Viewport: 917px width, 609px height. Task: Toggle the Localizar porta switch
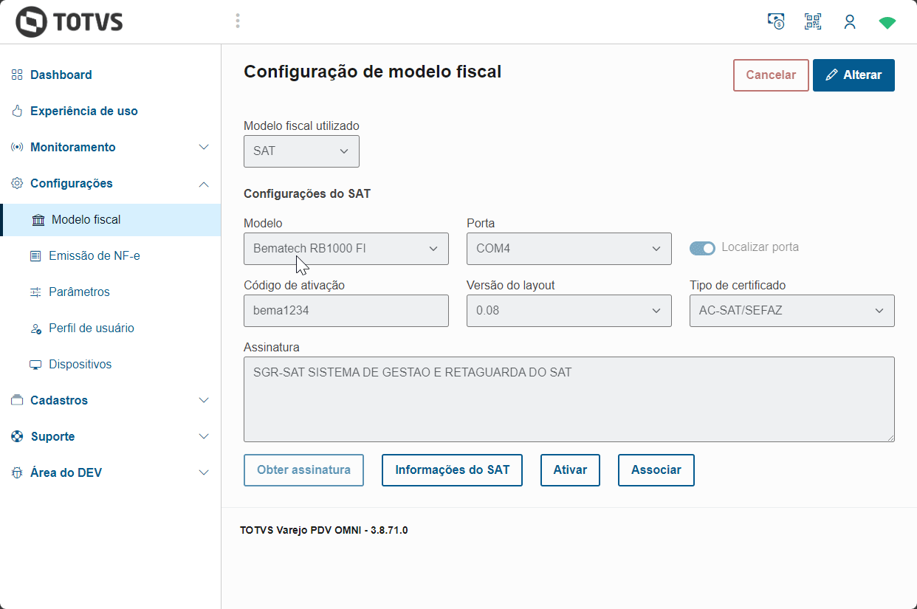tap(702, 248)
